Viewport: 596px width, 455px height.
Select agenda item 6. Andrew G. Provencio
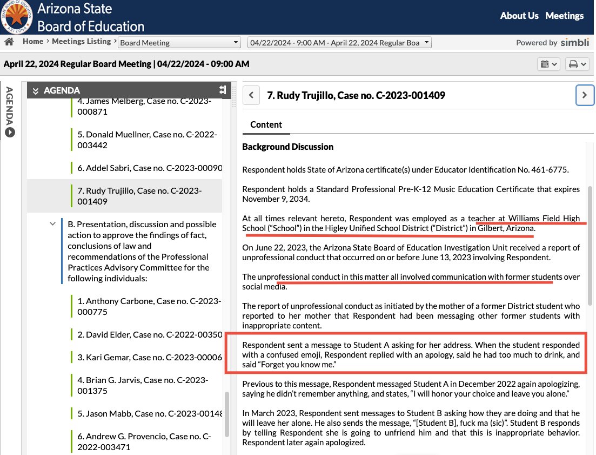click(144, 441)
